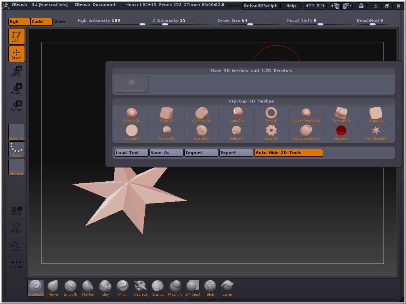Select the ZProject brush
Viewport: 406px width, 304px height.
click(x=193, y=288)
